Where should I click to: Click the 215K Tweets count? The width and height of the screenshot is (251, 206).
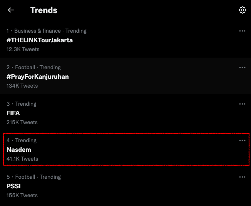[22, 122]
